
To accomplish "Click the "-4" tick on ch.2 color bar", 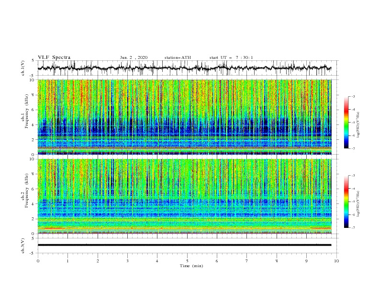I will (x=353, y=189).
